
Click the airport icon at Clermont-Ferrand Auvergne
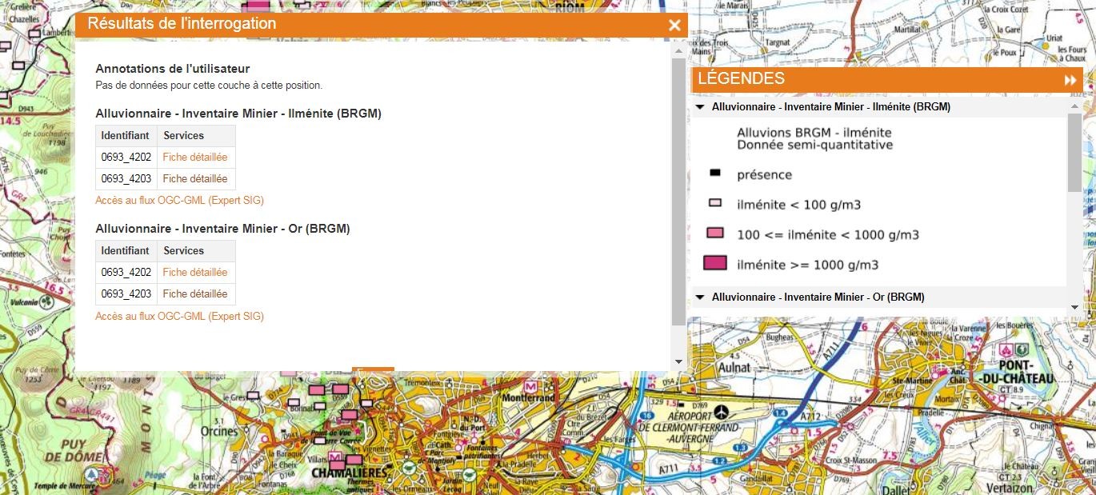(723, 411)
